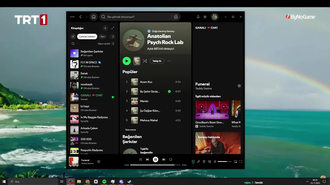
Task: Adjust the volume slider
Action: tap(225, 162)
